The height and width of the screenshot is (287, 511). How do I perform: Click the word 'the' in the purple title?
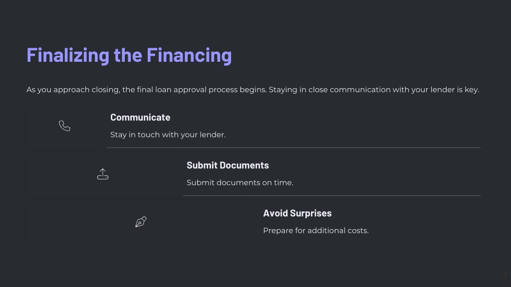[x=128, y=55]
